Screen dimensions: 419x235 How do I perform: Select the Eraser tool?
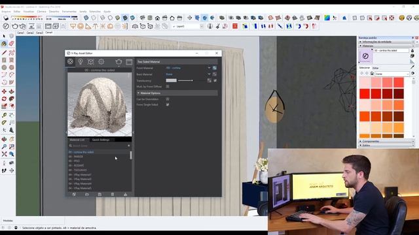(12, 44)
